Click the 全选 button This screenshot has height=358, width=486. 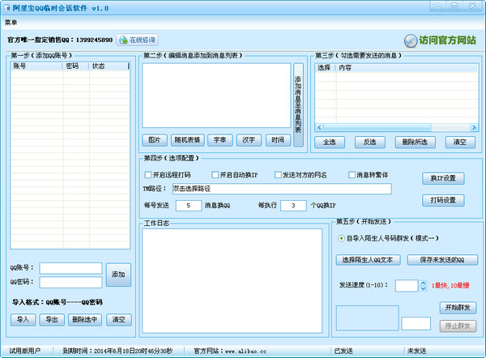pyautogui.click(x=330, y=143)
